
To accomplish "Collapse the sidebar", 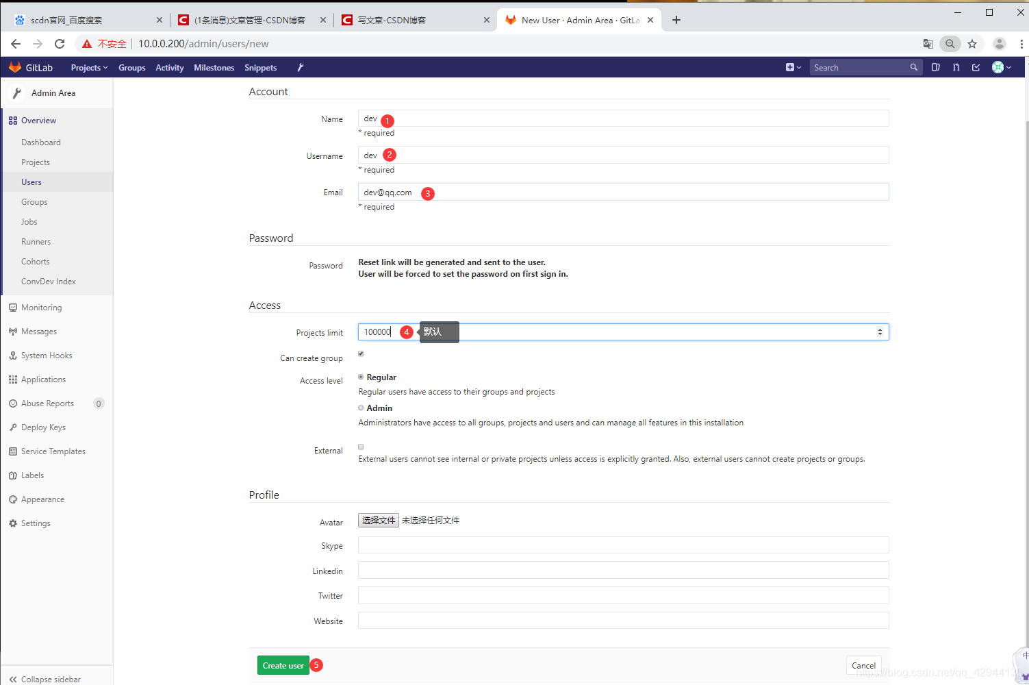I will [x=45, y=679].
